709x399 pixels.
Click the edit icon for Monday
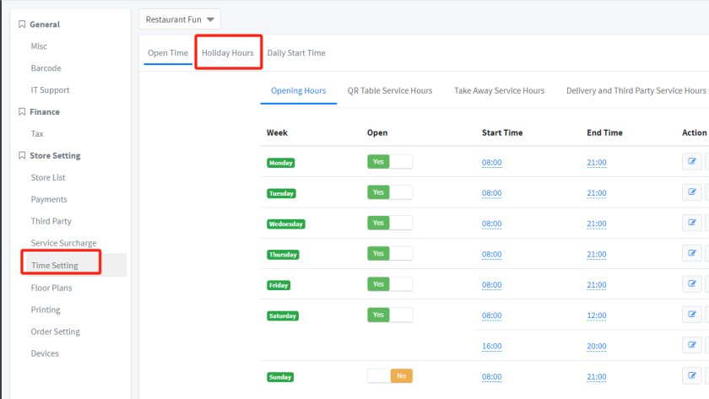pos(692,162)
